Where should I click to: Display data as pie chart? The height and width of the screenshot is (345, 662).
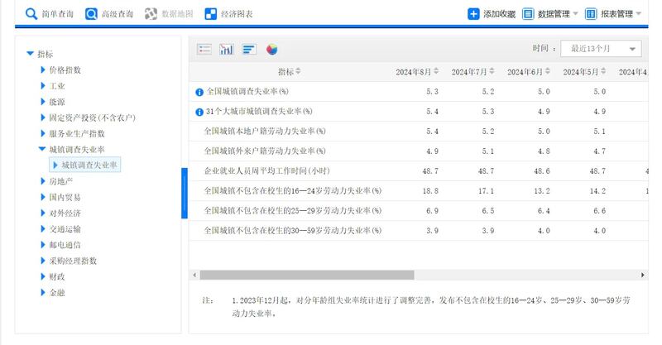pos(271,50)
